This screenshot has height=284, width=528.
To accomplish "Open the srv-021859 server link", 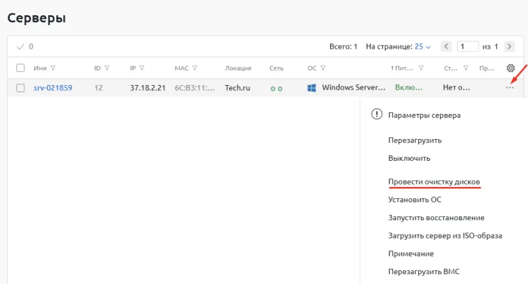I will pos(53,88).
